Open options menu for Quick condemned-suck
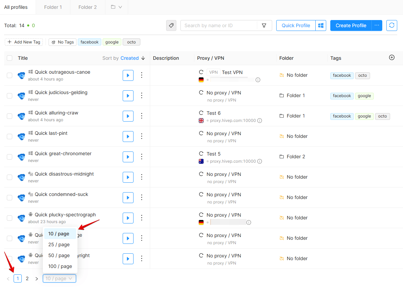Screen dimensions: 403x289 [142, 198]
